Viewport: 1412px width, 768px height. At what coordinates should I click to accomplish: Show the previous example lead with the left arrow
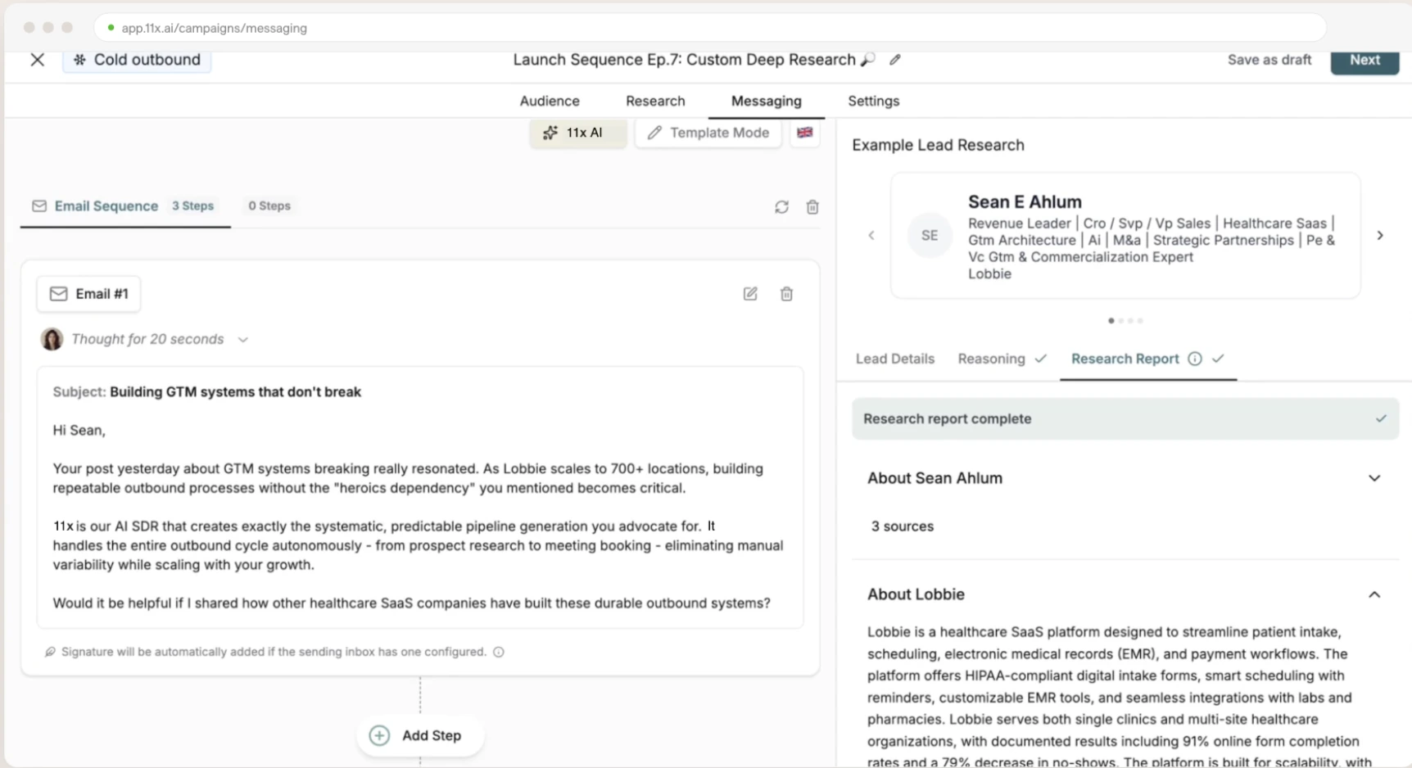click(871, 236)
